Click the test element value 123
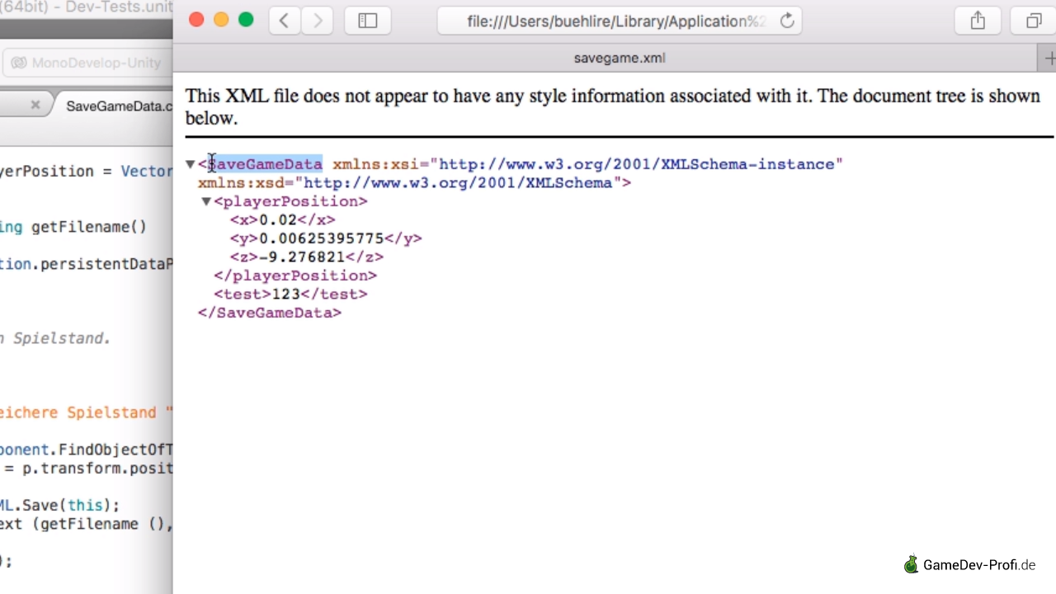 285,294
